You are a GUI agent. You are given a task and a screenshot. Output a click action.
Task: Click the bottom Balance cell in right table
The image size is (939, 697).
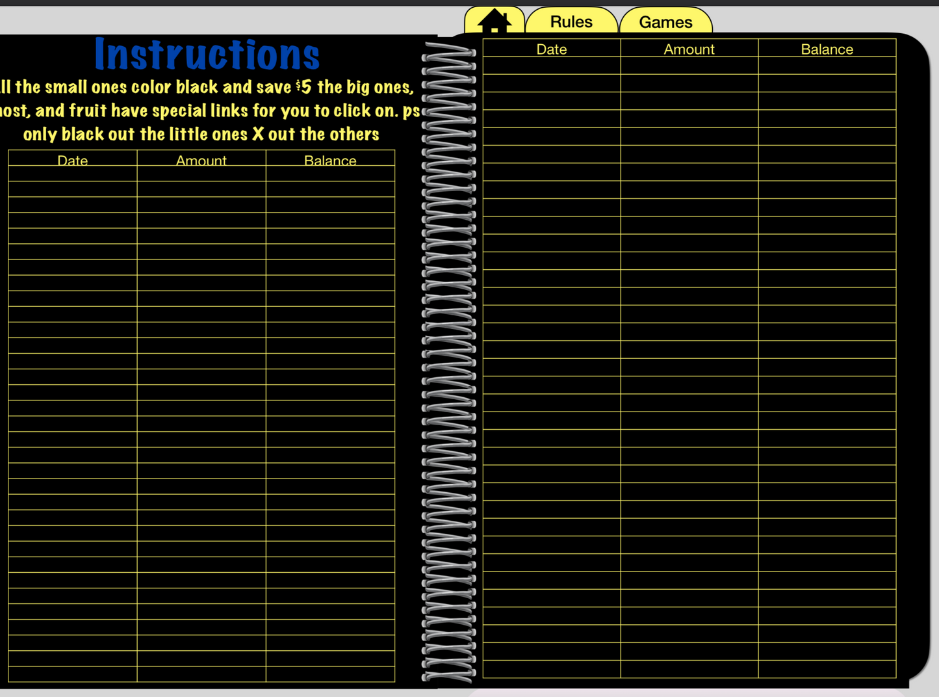(x=827, y=669)
